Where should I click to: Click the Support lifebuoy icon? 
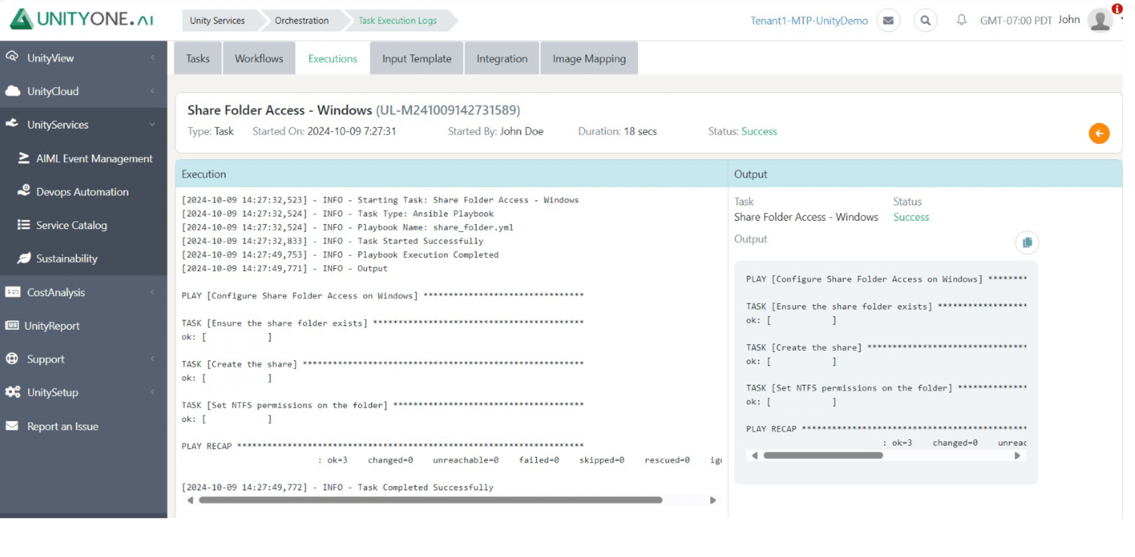coord(12,359)
